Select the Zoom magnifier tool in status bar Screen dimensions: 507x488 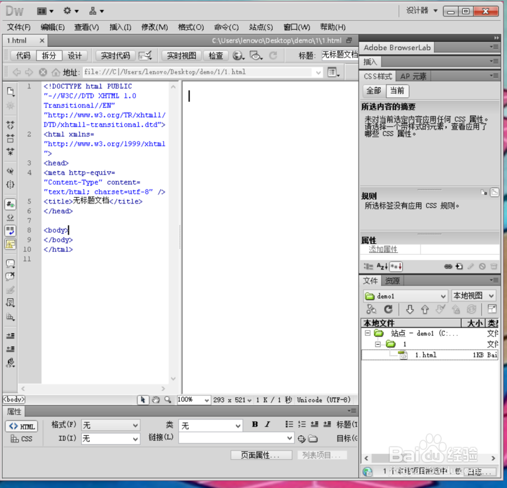167,400
